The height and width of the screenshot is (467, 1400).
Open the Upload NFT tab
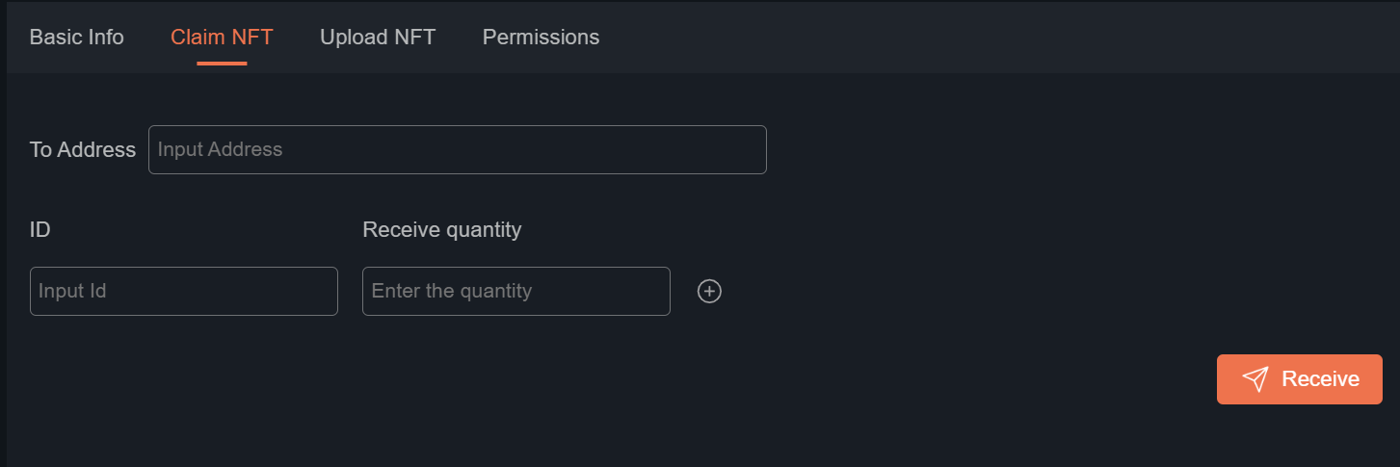[x=378, y=38]
